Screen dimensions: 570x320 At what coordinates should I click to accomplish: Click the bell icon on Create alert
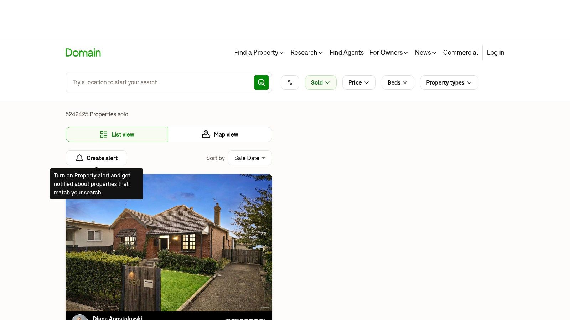79,158
